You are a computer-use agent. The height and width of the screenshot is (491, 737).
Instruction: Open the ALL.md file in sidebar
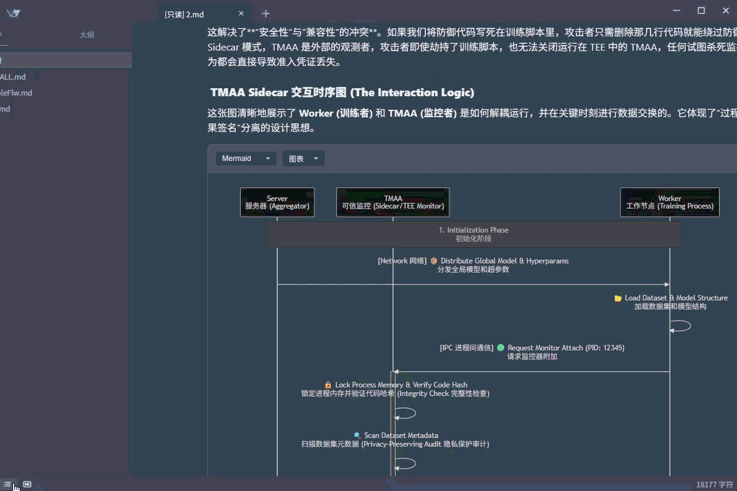pyautogui.click(x=13, y=76)
